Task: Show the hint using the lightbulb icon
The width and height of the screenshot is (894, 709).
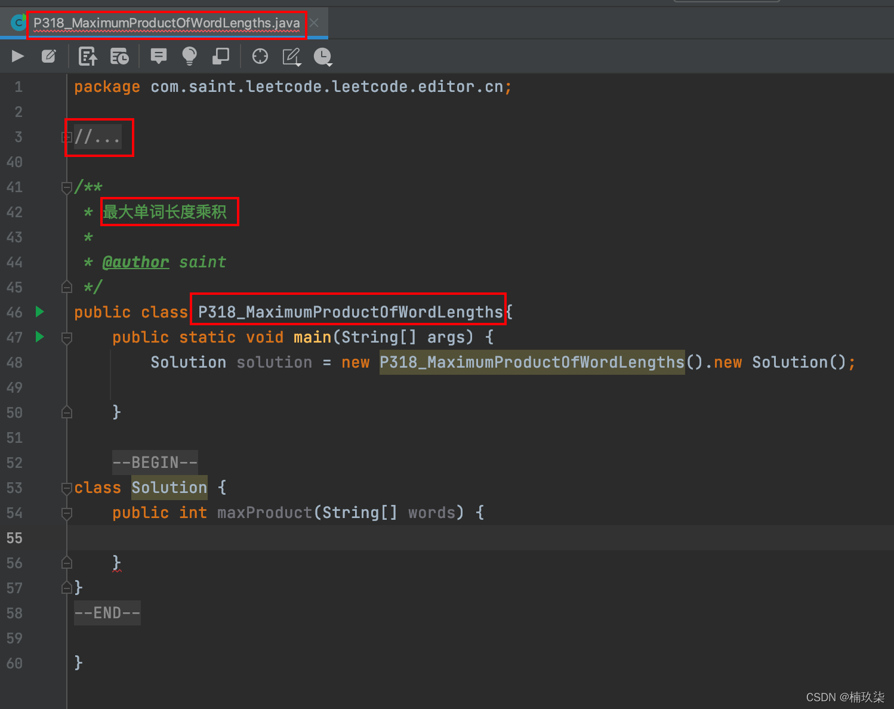Action: pos(189,56)
